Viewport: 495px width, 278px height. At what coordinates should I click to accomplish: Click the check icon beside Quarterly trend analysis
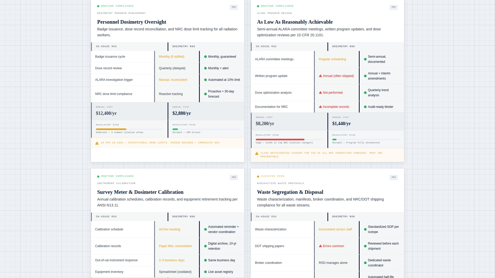pyautogui.click(x=365, y=93)
